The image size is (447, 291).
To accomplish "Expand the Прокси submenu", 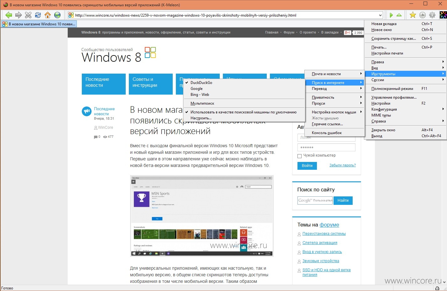I will click(334, 103).
